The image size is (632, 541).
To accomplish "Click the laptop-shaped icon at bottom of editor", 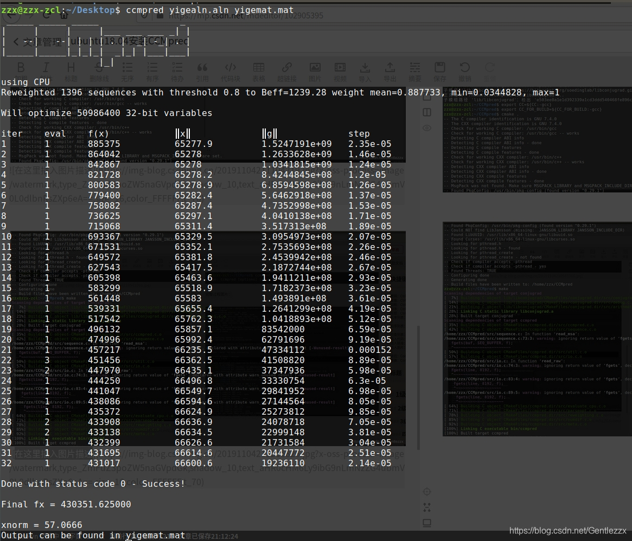I will pos(427,523).
